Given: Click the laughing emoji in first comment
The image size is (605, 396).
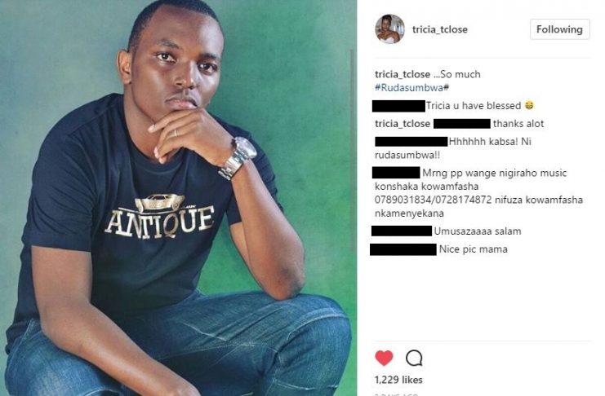Looking at the screenshot, I should 529,105.
